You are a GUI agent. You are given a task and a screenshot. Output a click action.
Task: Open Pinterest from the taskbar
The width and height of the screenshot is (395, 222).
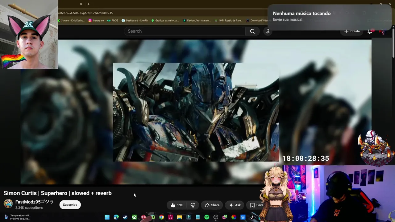pyautogui.click(x=143, y=217)
